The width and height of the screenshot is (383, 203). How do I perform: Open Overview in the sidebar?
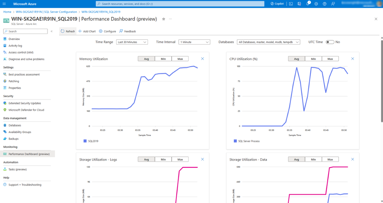[x=14, y=39]
